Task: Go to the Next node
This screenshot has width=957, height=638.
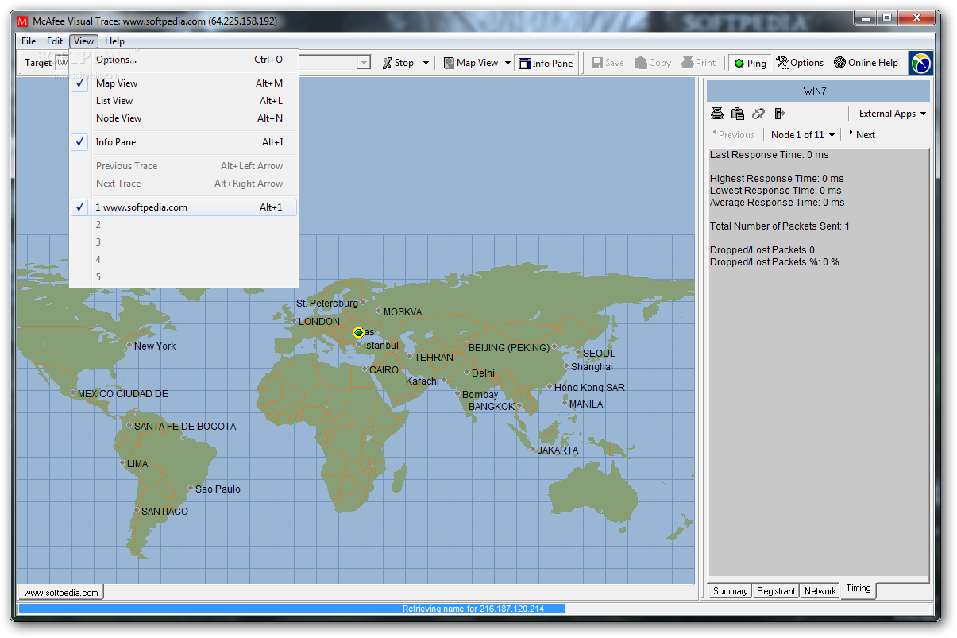Action: pyautogui.click(x=862, y=135)
